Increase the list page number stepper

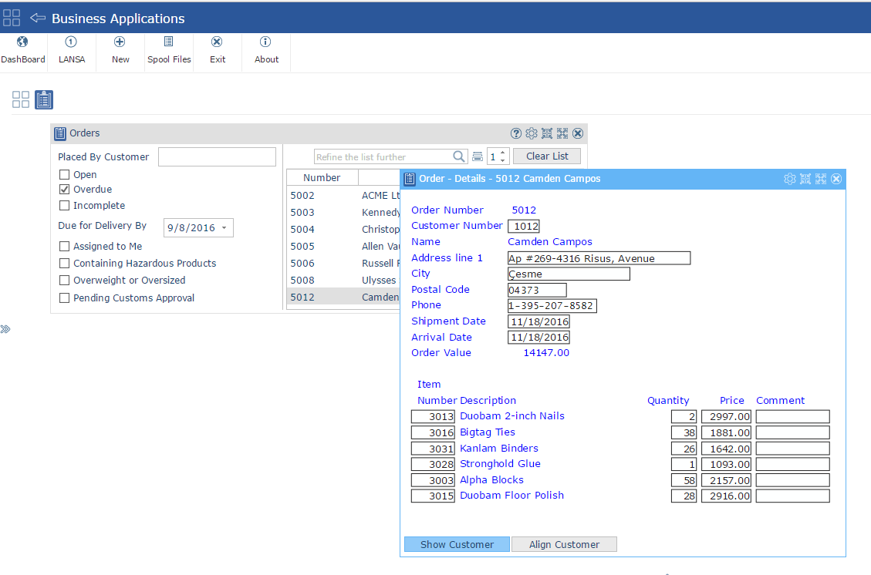tap(504, 153)
